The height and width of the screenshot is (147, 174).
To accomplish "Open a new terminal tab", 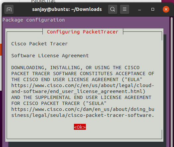I will (9, 9).
